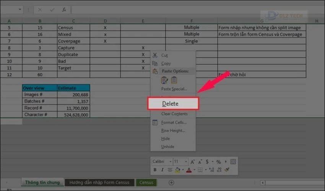Select column B header
Viewport: 325px width, 191px height.
coord(40,21)
